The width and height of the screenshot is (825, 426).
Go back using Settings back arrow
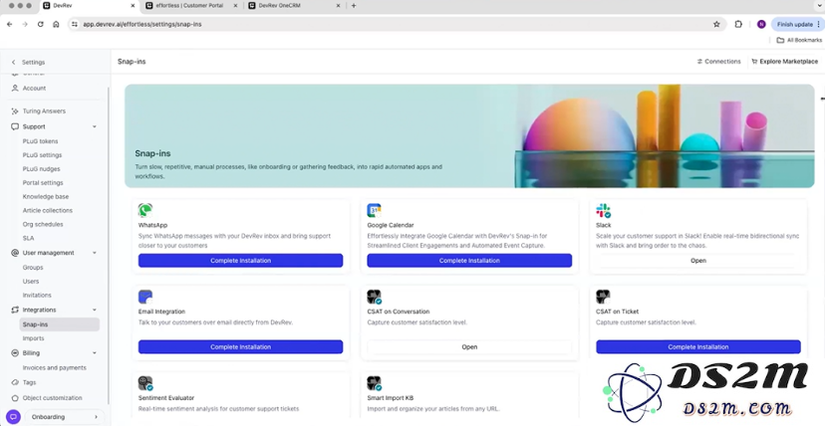point(14,62)
